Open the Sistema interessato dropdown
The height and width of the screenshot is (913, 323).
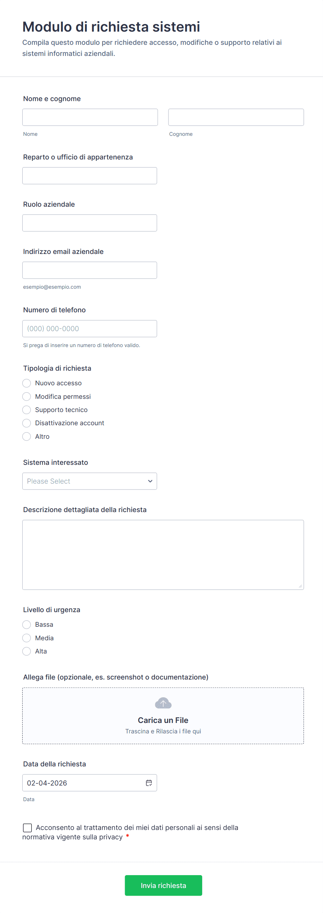click(90, 481)
